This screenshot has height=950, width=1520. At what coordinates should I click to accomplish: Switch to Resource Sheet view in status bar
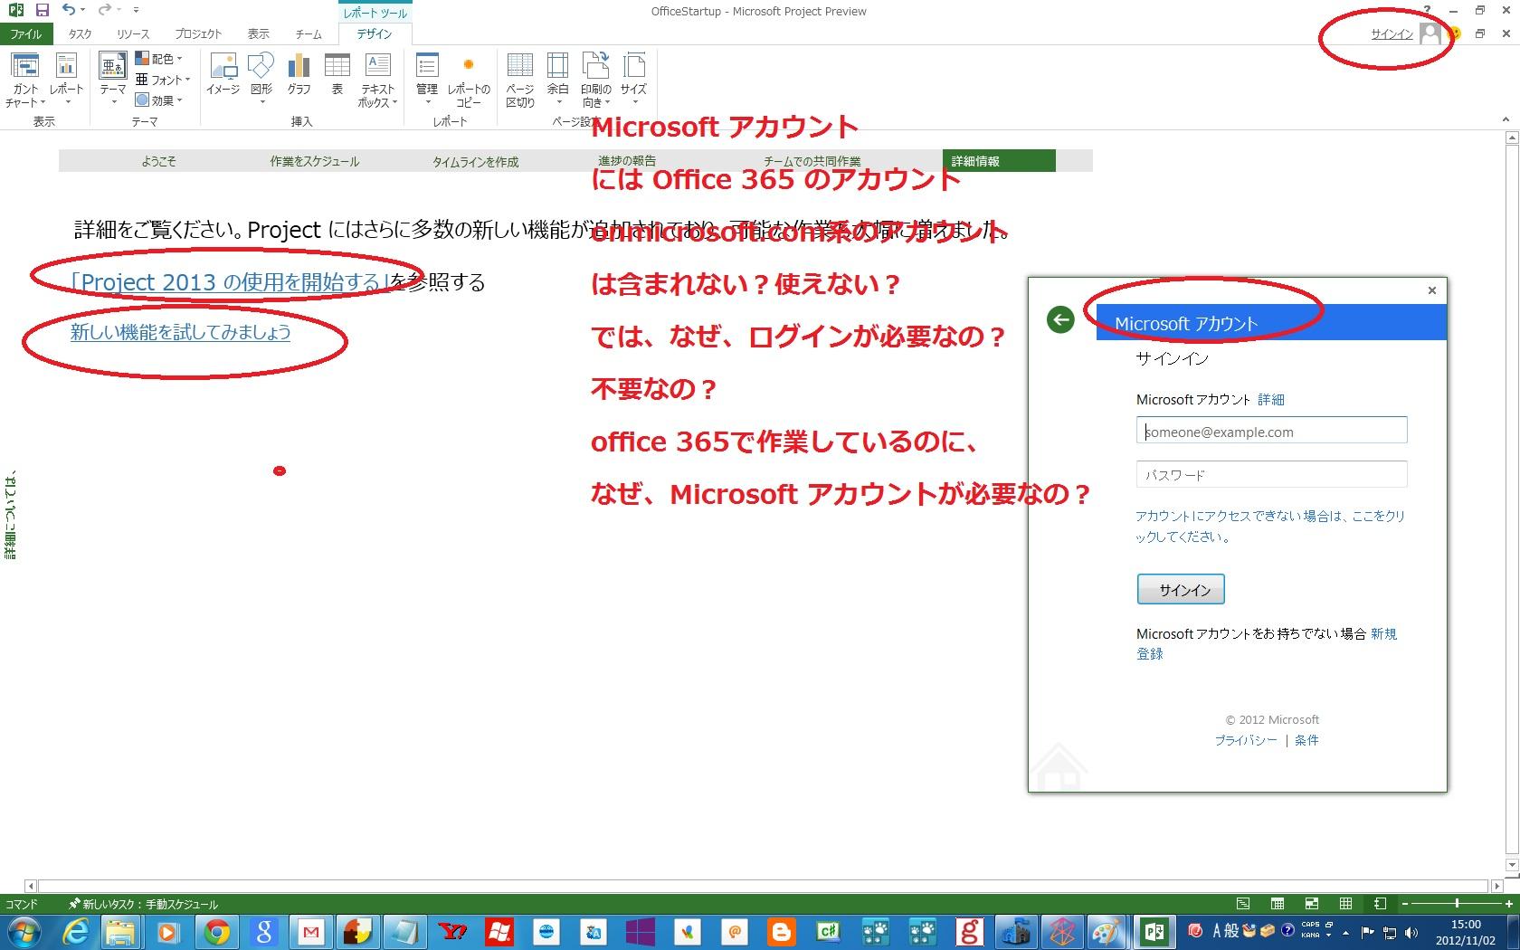point(1346,904)
